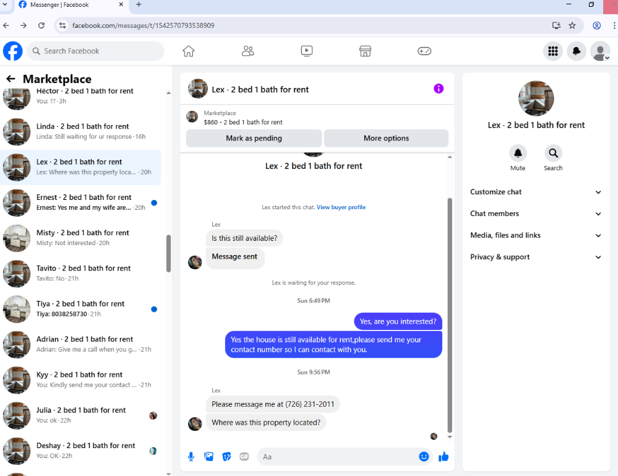Open Deshay's conversation in the list
This screenshot has height=476, width=618.
coord(81,451)
